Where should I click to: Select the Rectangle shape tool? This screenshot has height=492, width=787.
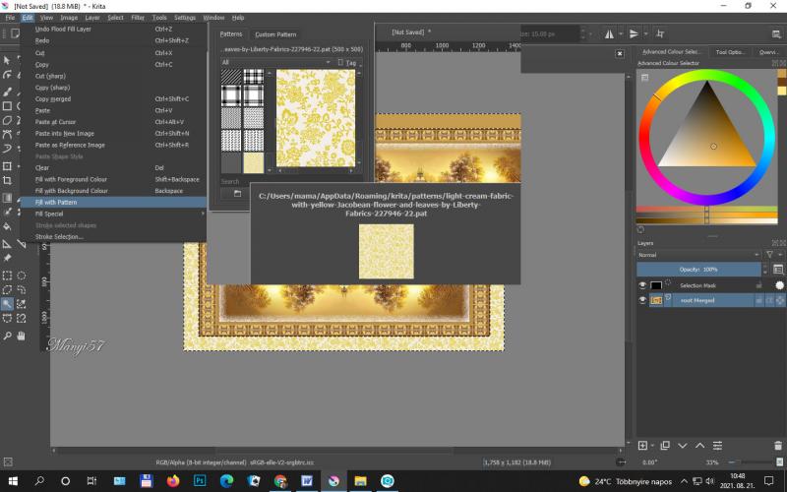[8, 106]
